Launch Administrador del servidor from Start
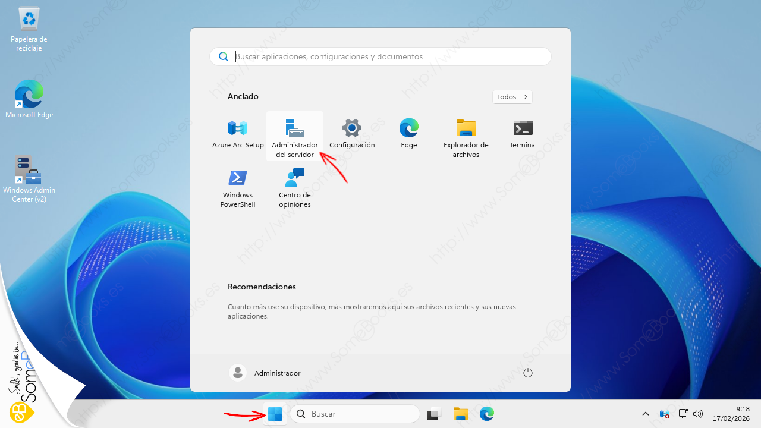 point(295,137)
